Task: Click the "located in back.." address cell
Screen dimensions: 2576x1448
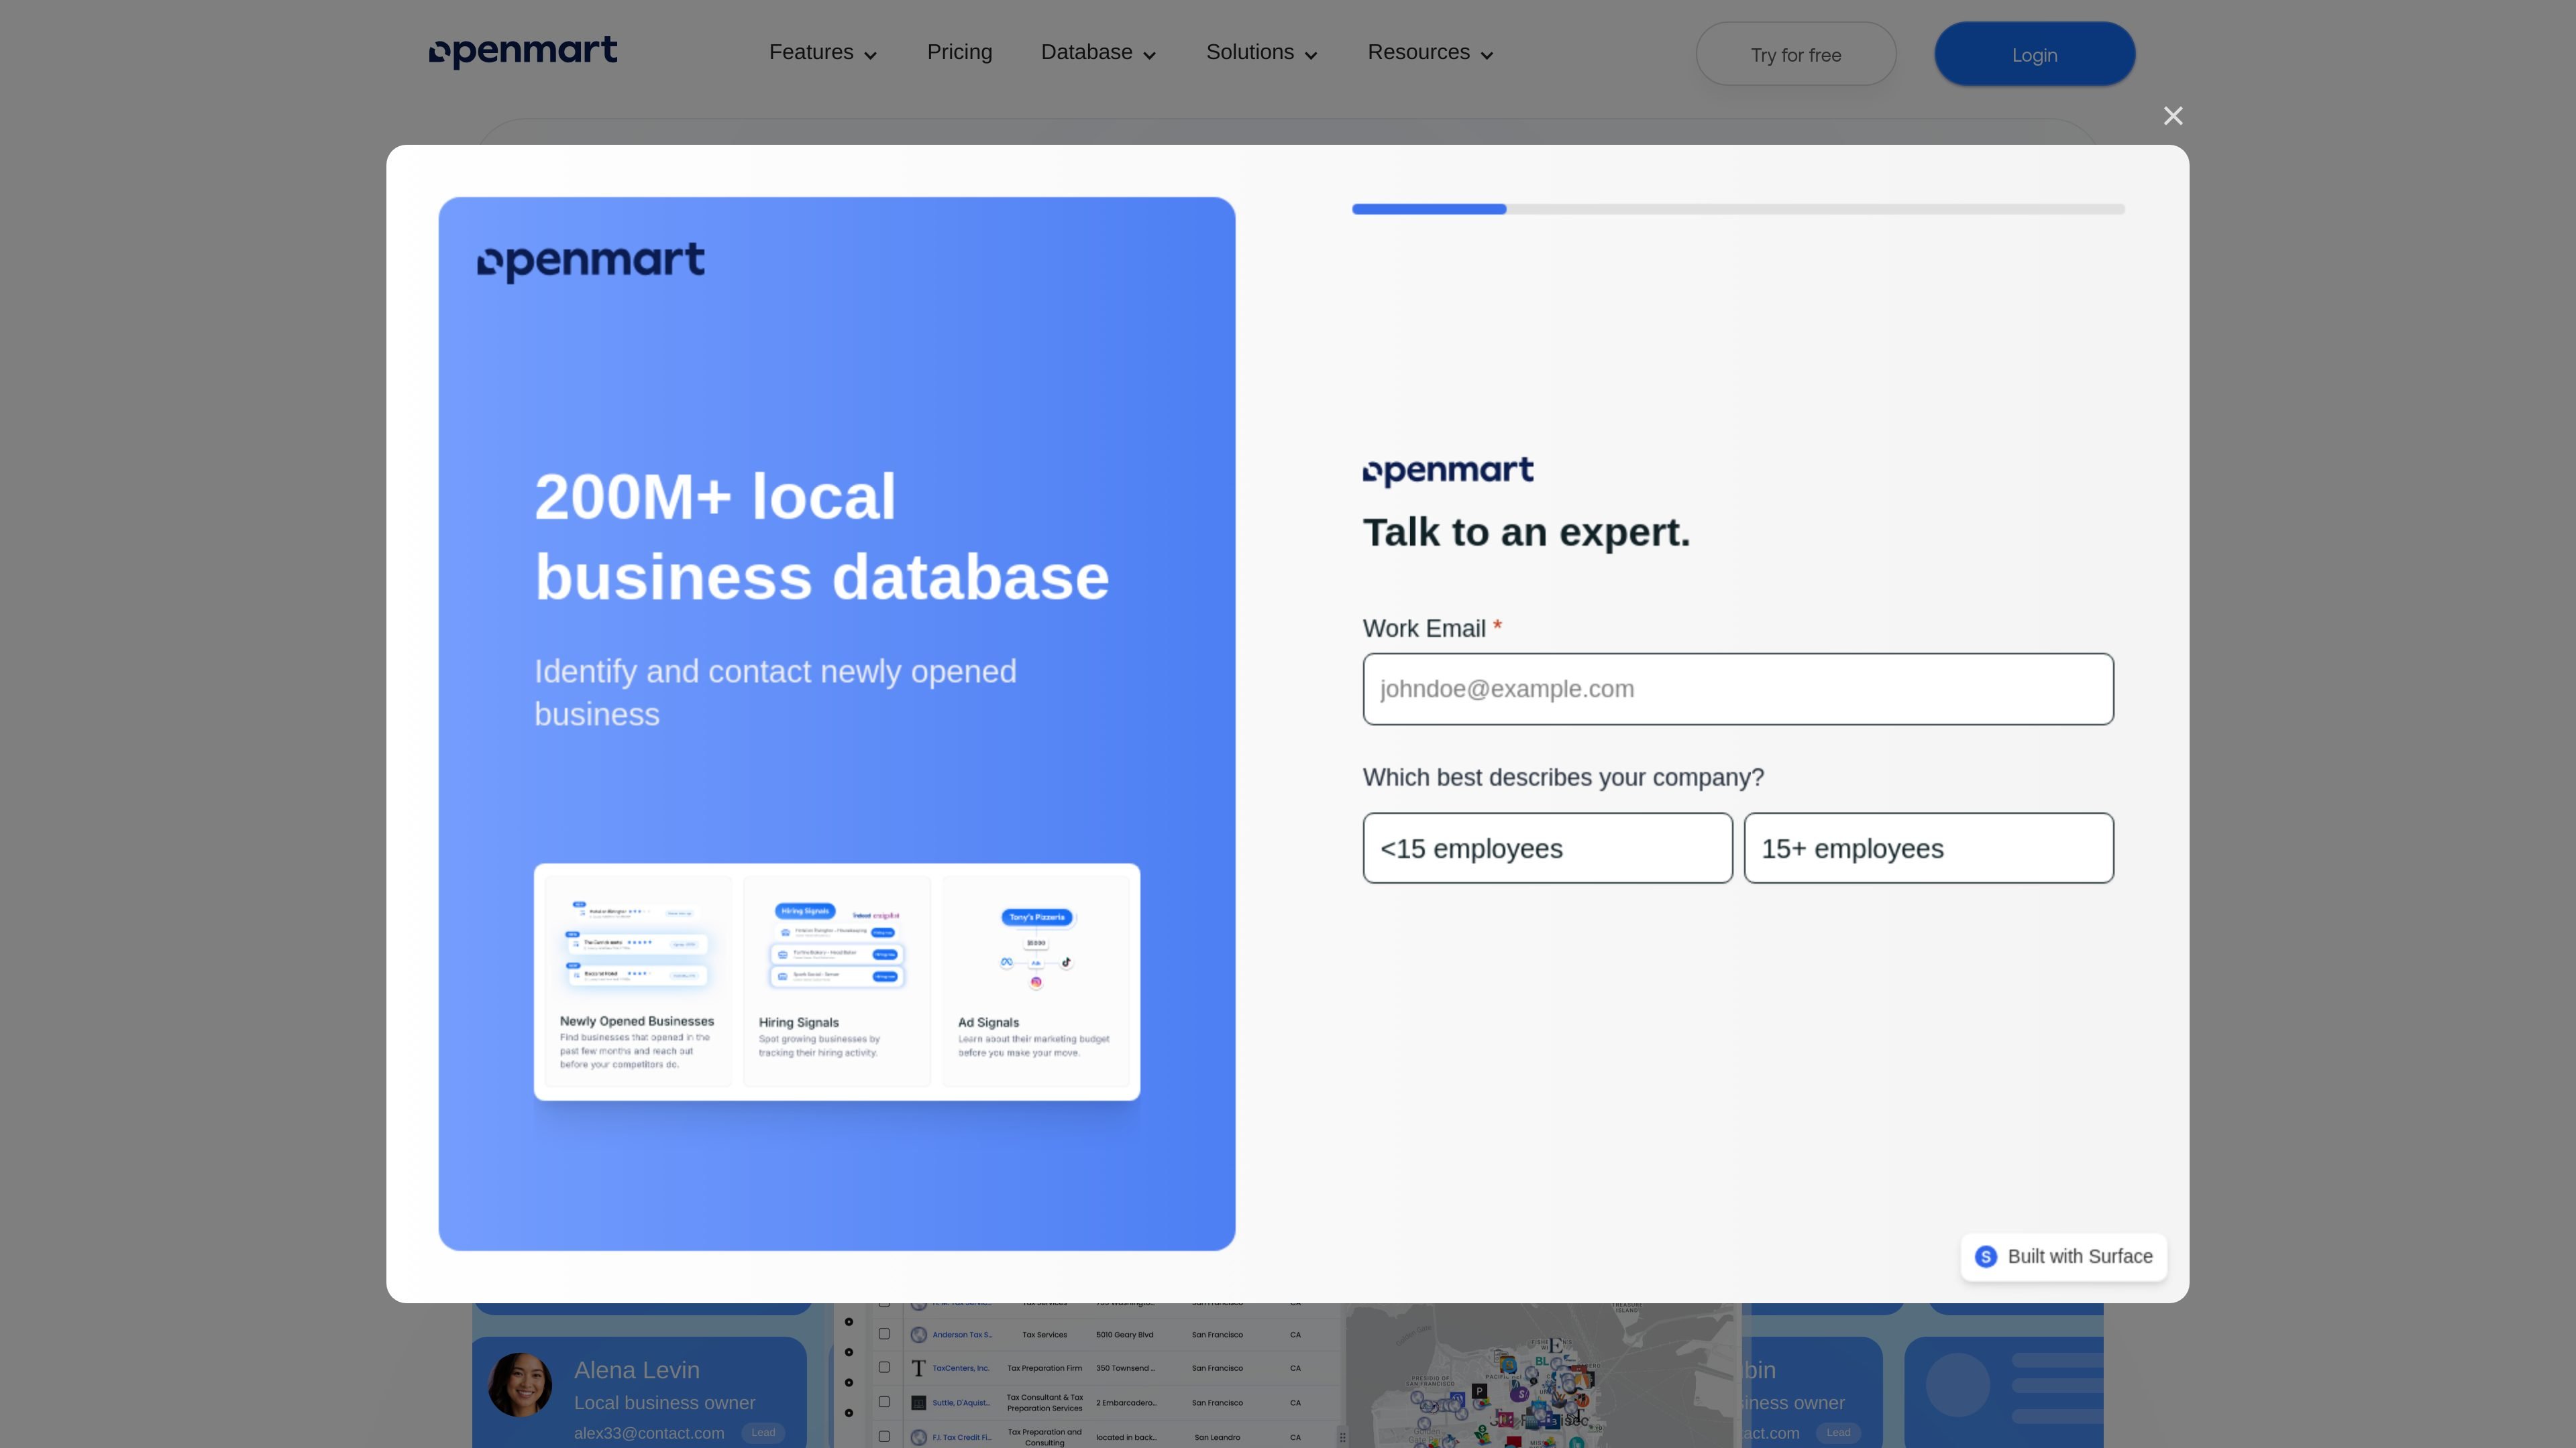Action: (x=1126, y=1438)
